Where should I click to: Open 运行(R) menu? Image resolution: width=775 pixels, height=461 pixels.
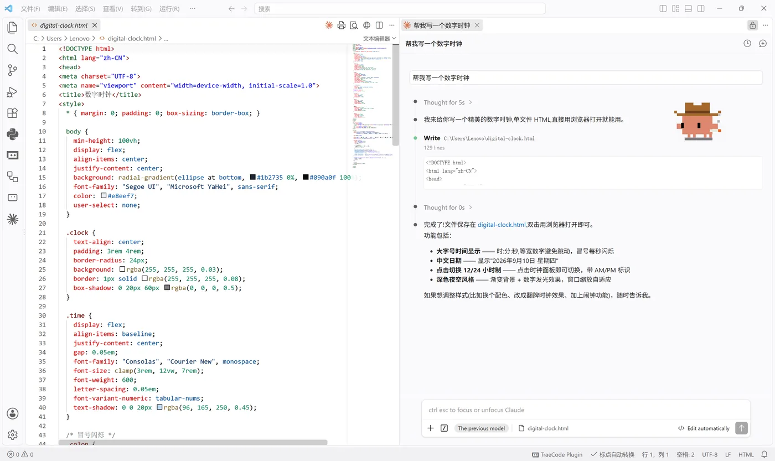pos(169,9)
